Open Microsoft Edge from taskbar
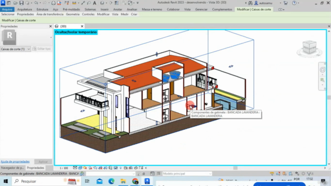This screenshot has width=331, height=186. (111, 181)
